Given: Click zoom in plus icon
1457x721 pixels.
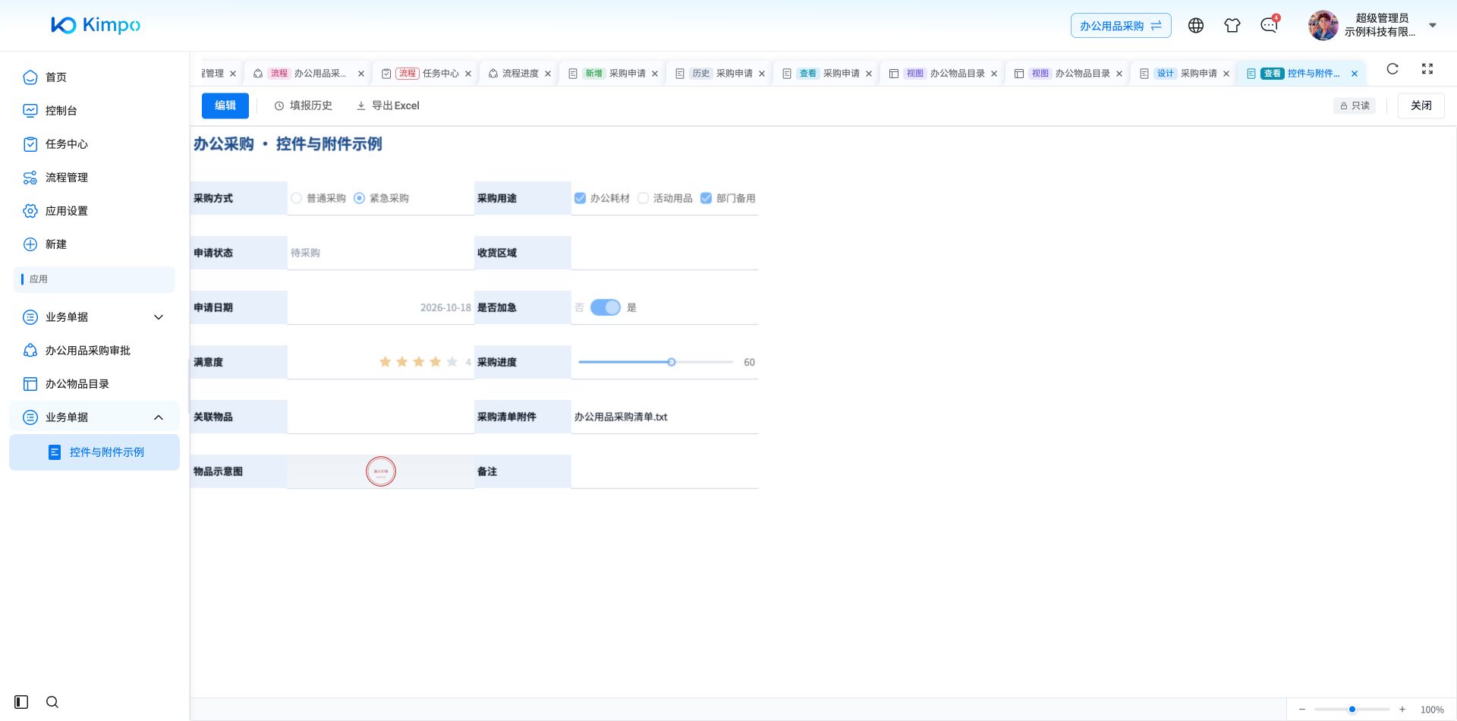Looking at the screenshot, I should (x=1402, y=710).
